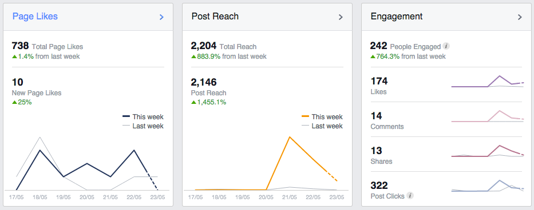Click the info icon next to Post Clicks
This screenshot has width=534, height=210.
410,196
